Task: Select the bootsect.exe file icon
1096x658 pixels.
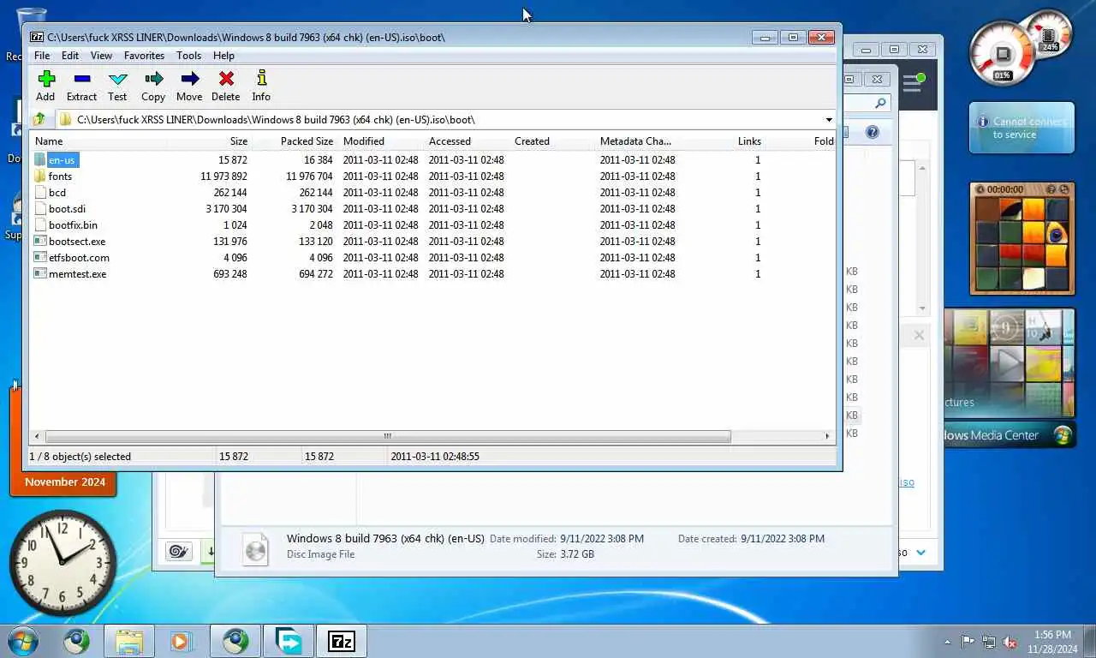Action: [x=40, y=242]
